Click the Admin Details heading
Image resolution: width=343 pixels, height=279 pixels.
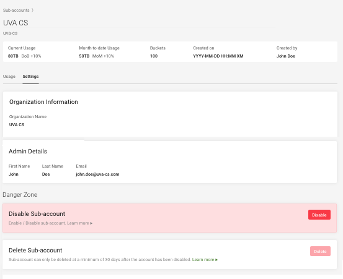pos(28,152)
